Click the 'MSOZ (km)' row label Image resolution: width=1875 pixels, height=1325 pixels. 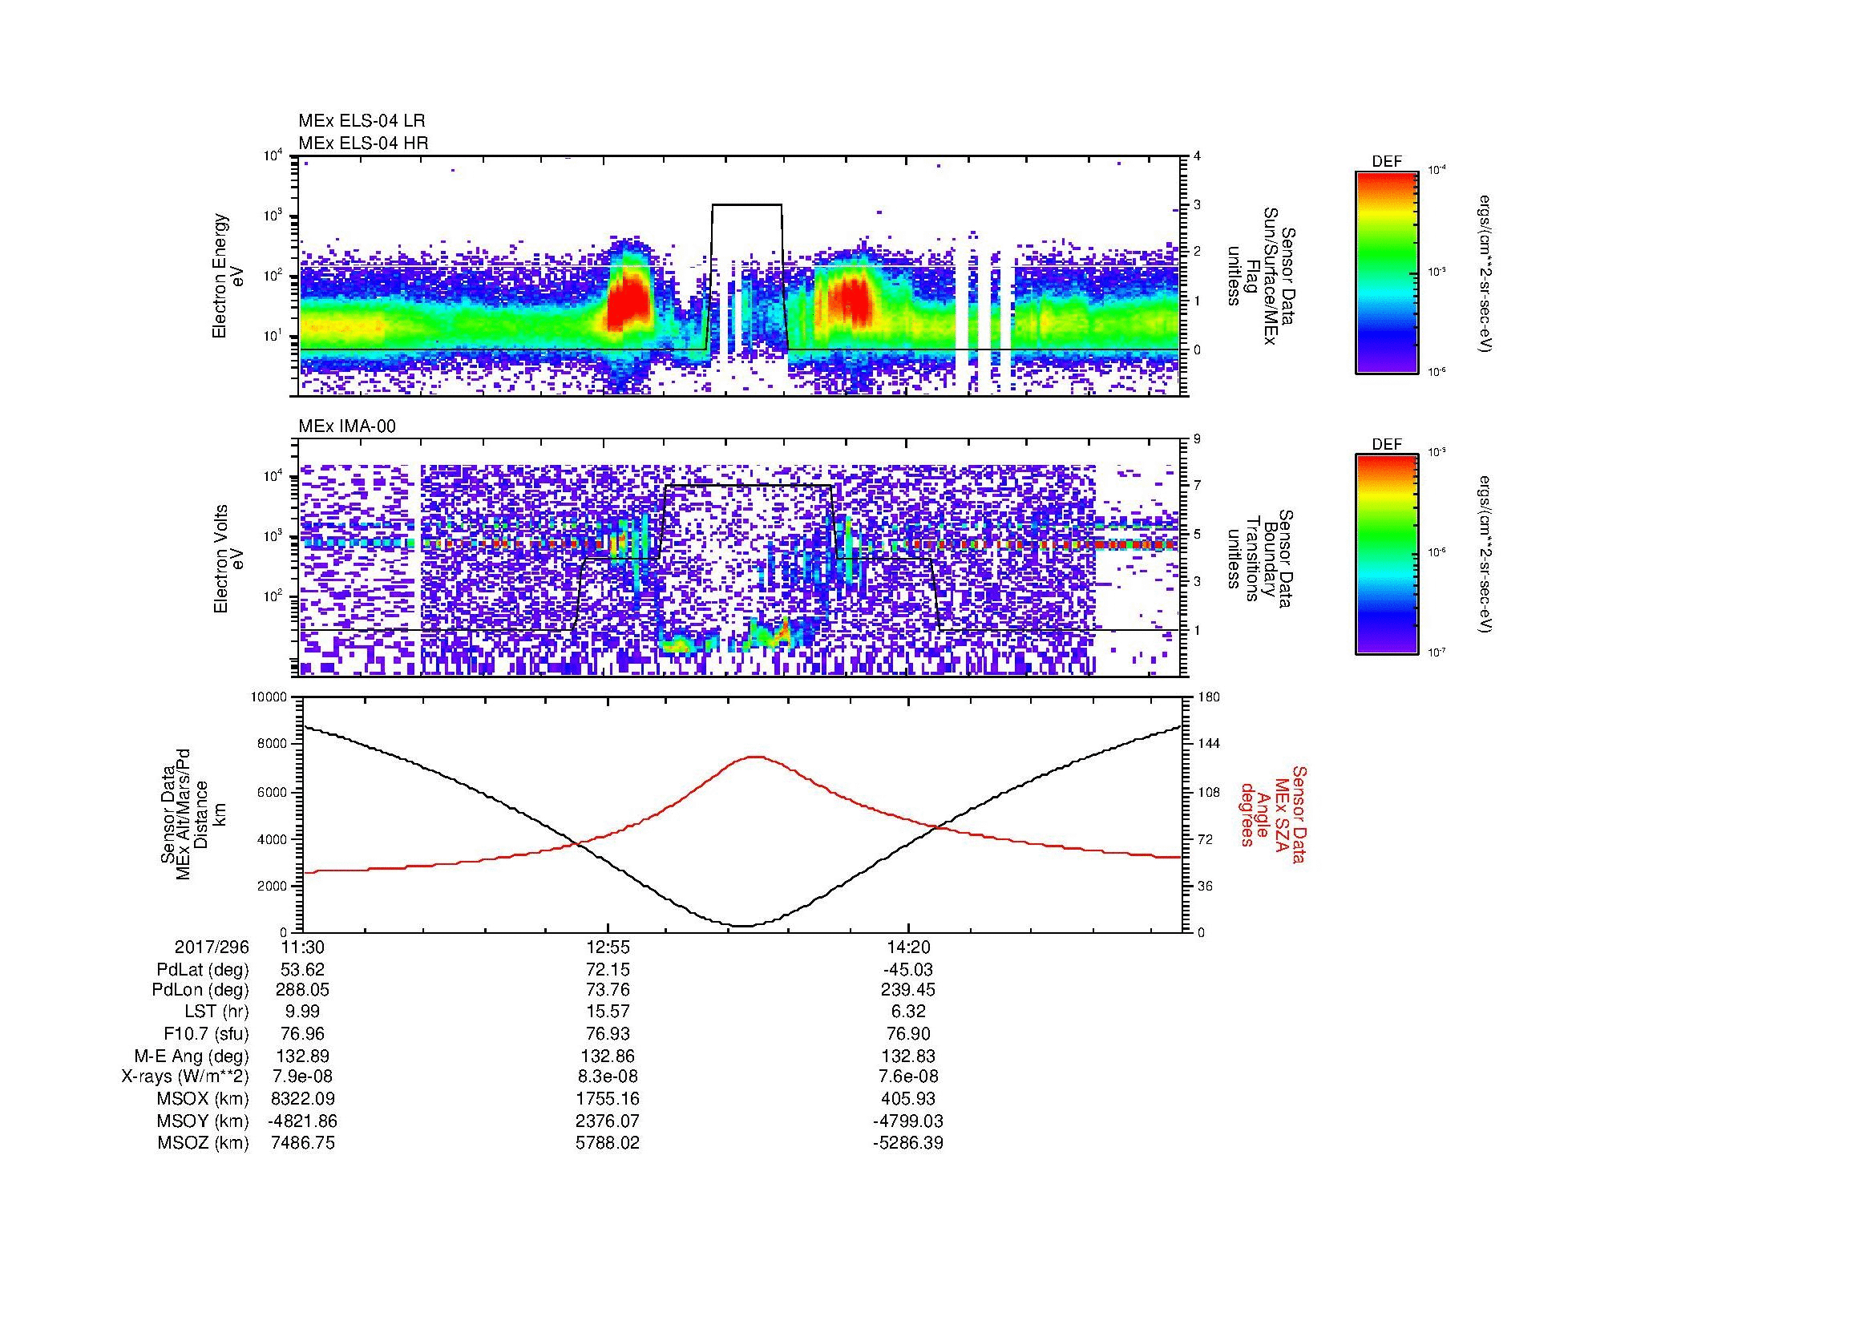click(203, 1143)
